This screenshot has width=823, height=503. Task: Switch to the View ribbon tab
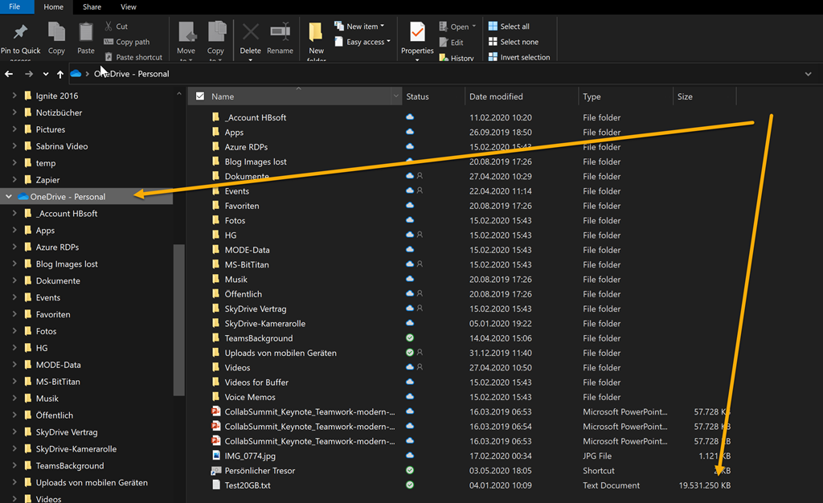click(128, 7)
